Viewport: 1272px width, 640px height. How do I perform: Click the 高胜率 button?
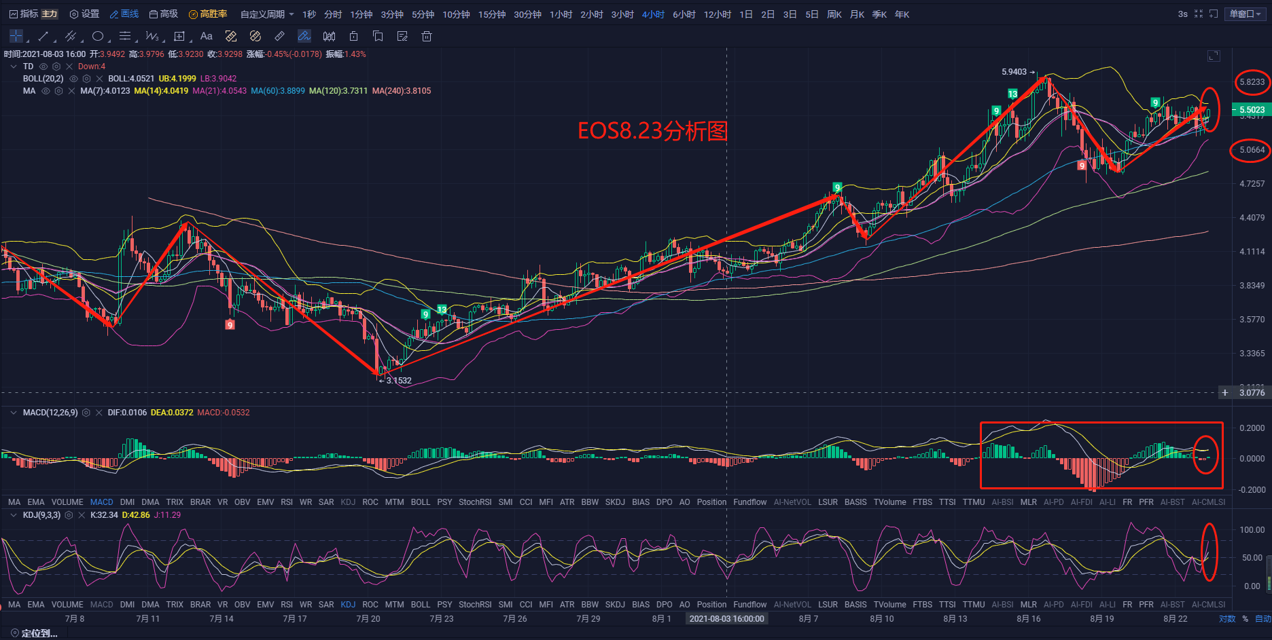[x=208, y=14]
